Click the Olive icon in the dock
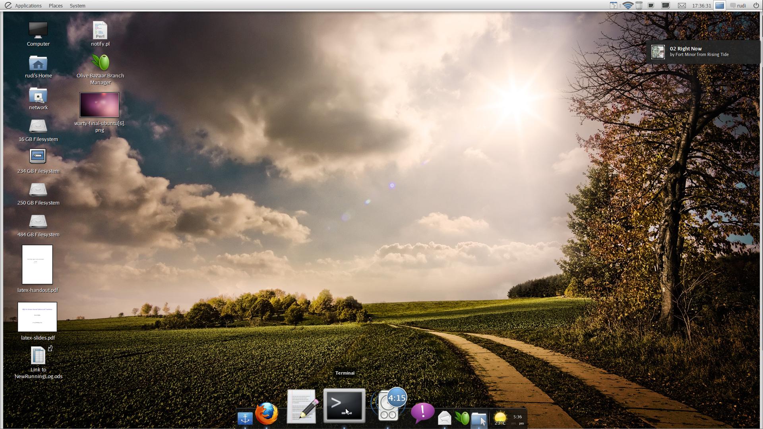Image resolution: width=763 pixels, height=429 pixels. [x=462, y=417]
